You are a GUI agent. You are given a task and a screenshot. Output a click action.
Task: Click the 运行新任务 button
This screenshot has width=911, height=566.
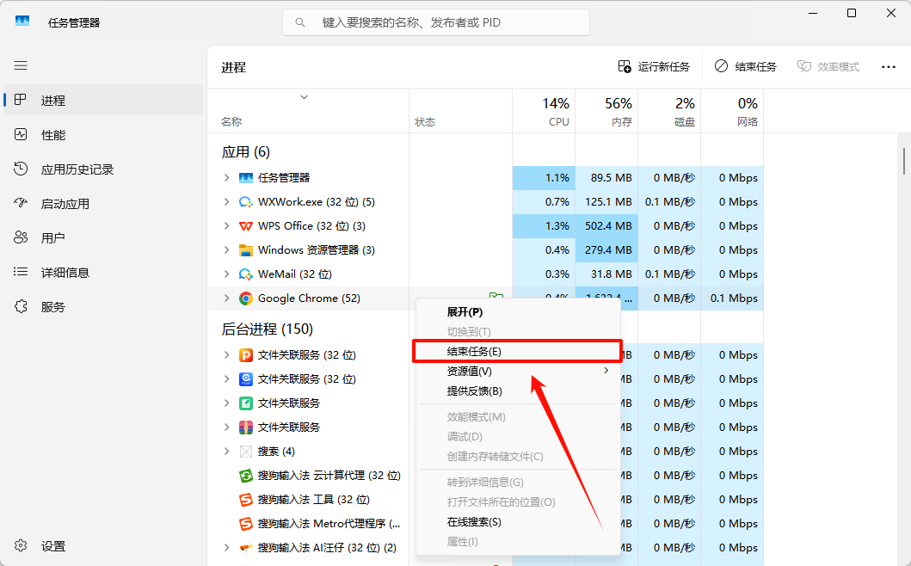(654, 67)
